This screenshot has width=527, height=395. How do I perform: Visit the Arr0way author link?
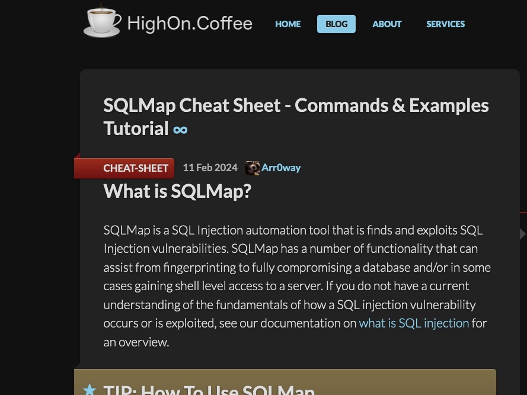point(281,168)
